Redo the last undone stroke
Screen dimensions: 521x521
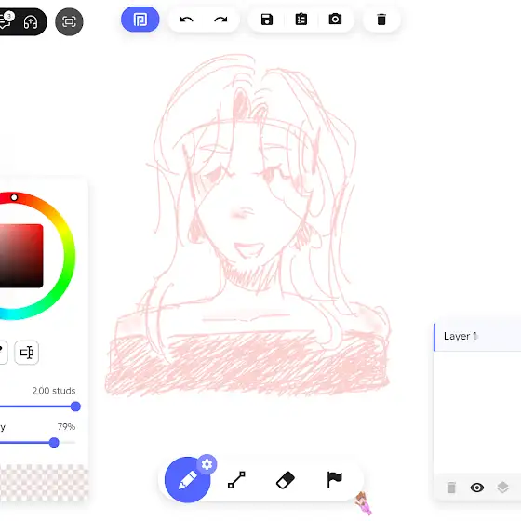220,20
